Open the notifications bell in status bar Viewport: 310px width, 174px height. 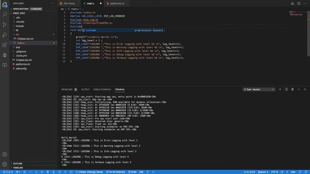click(x=306, y=172)
